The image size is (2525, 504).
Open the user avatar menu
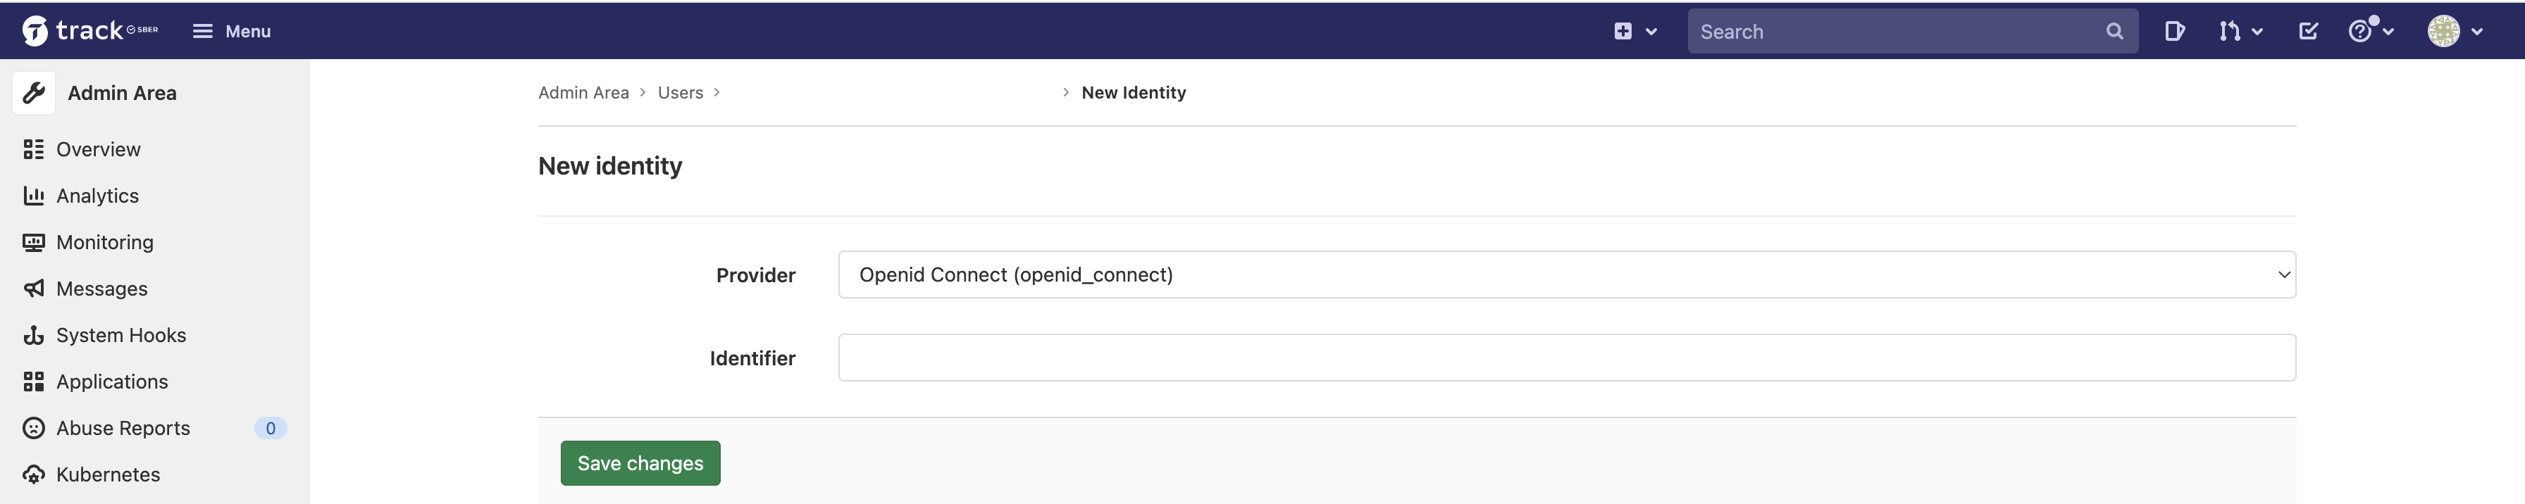tap(2453, 31)
